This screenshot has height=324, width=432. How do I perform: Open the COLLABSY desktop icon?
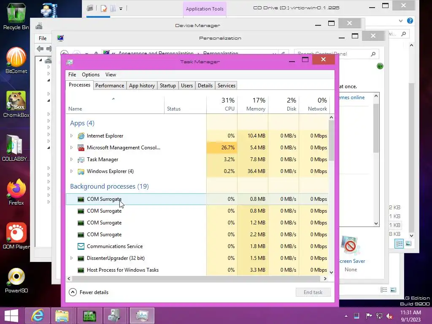click(x=16, y=148)
